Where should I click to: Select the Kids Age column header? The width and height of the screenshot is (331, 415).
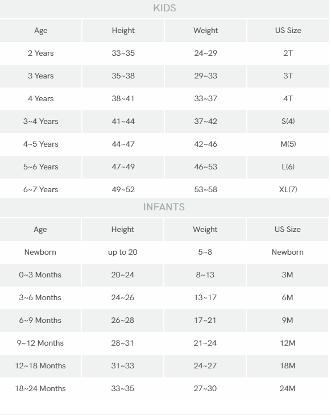pos(41,31)
